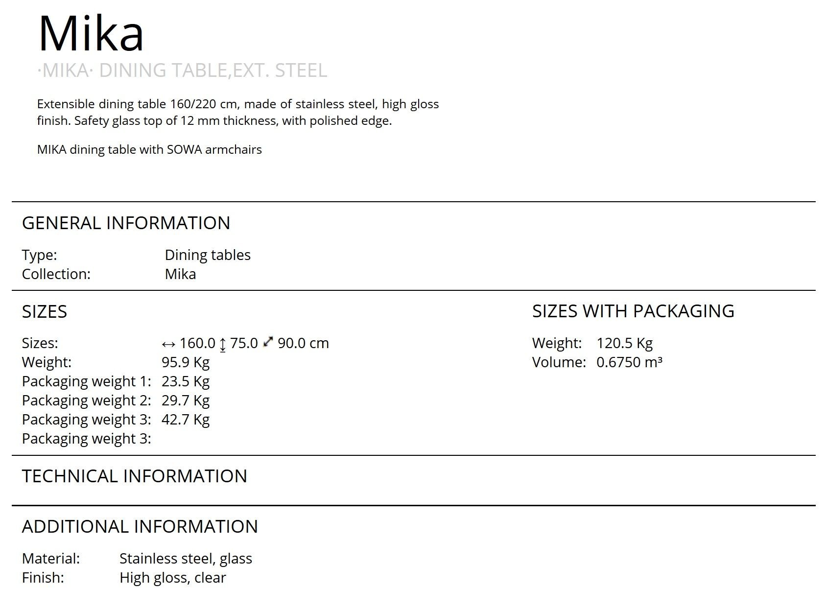Click the ADDITIONAL INFORMATION section heading
The height and width of the screenshot is (589, 826).
[140, 527]
